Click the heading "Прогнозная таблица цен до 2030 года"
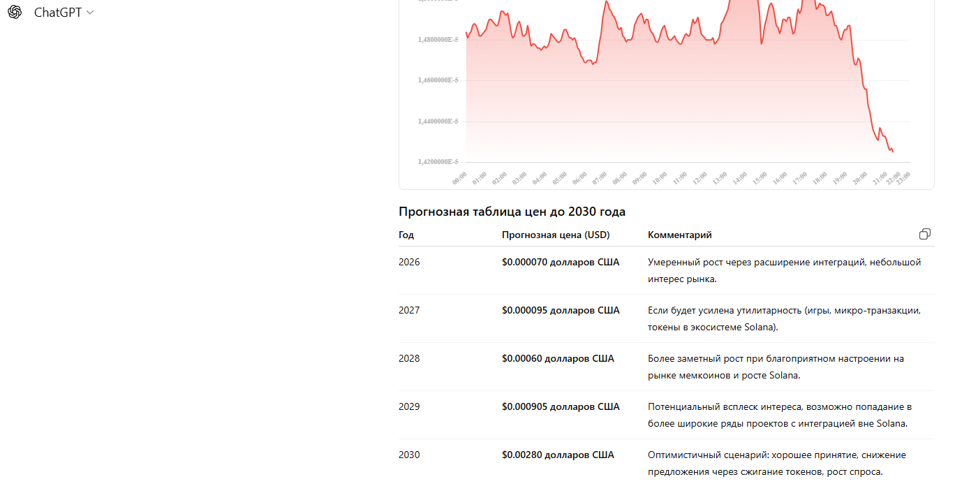Image resolution: width=955 pixels, height=500 pixels. [x=512, y=212]
